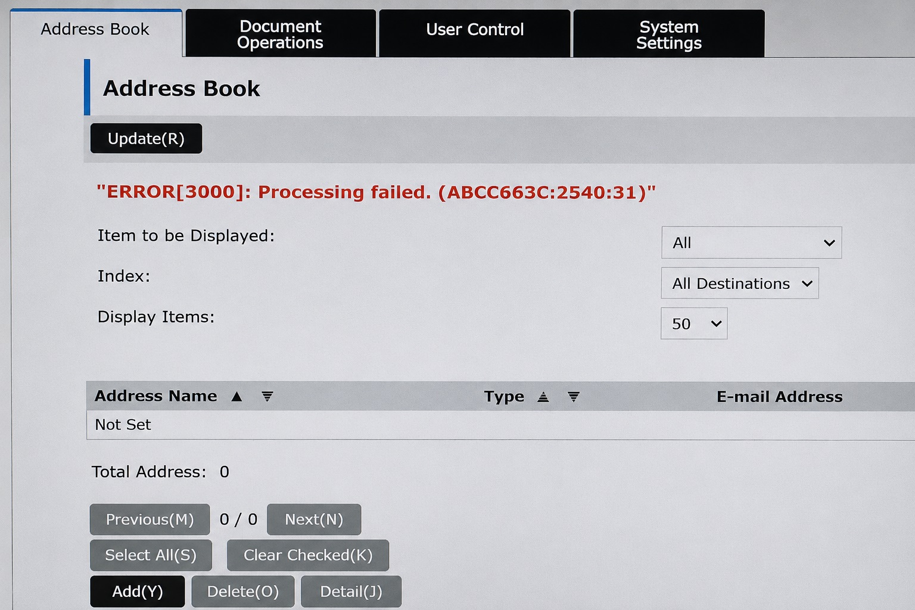Open the Display Items dropdown showing 50
Viewport: 915px width, 610px height.
coord(694,323)
